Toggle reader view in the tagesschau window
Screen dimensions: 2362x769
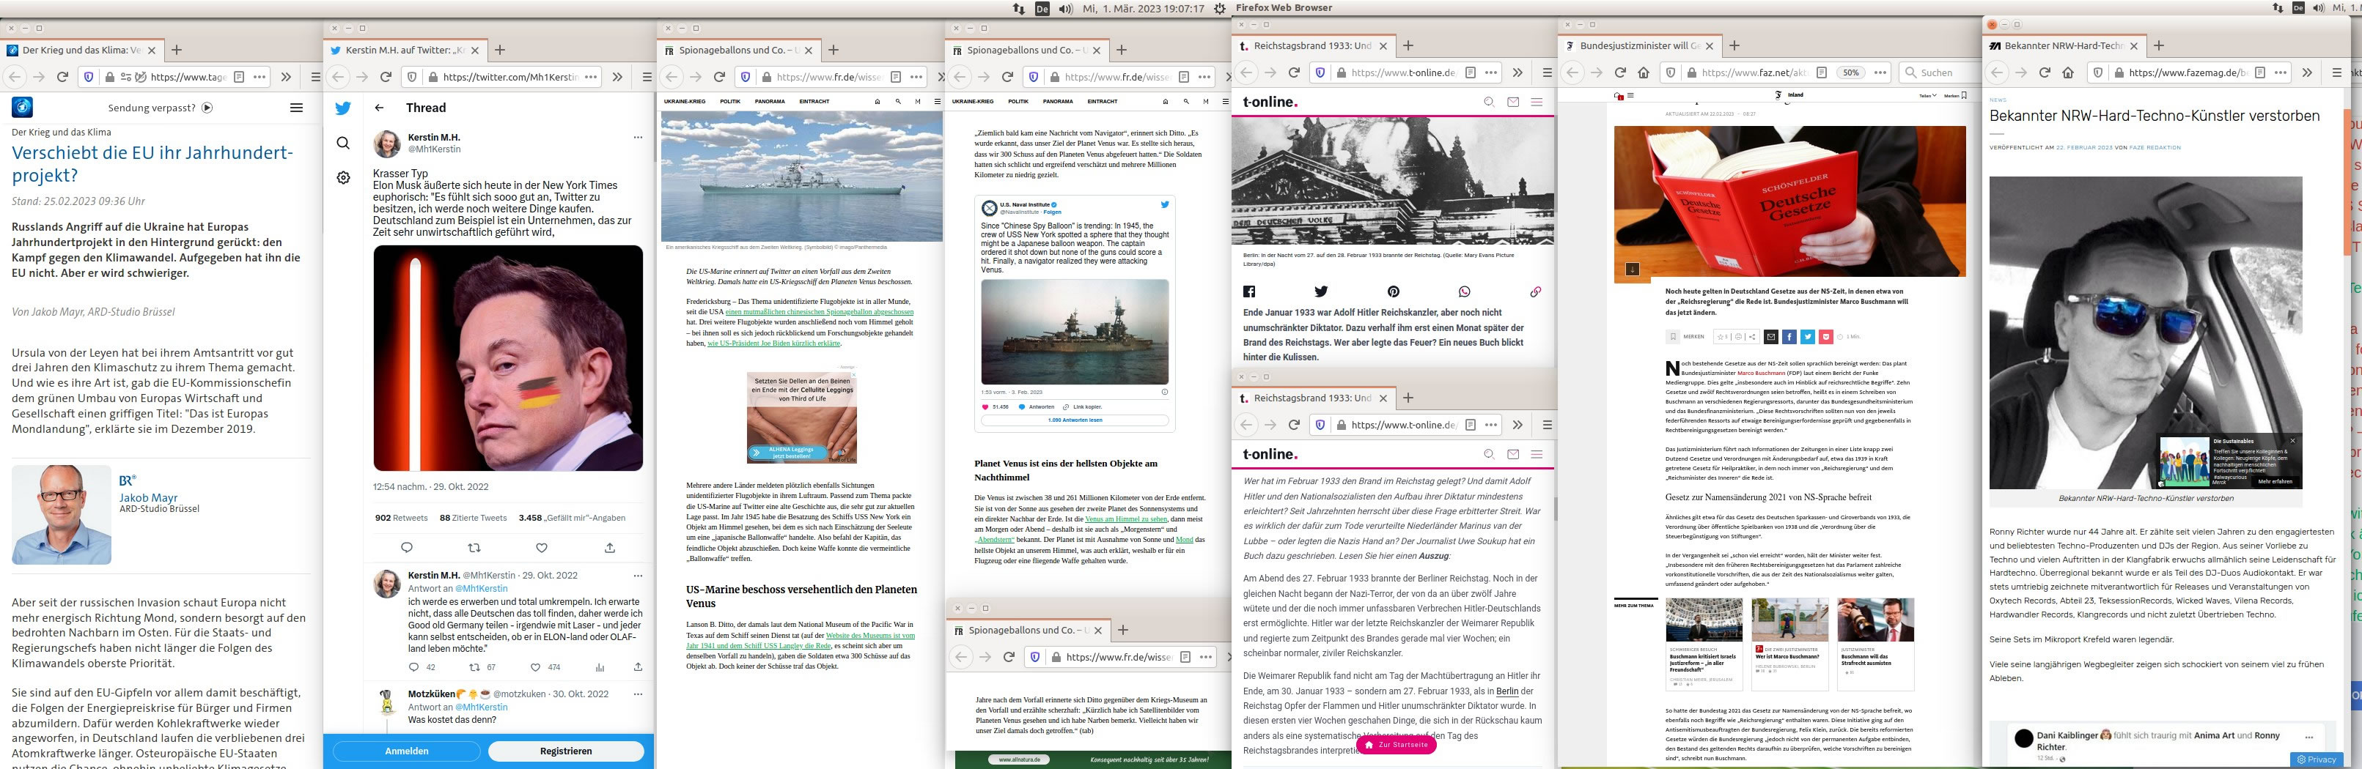(x=238, y=77)
